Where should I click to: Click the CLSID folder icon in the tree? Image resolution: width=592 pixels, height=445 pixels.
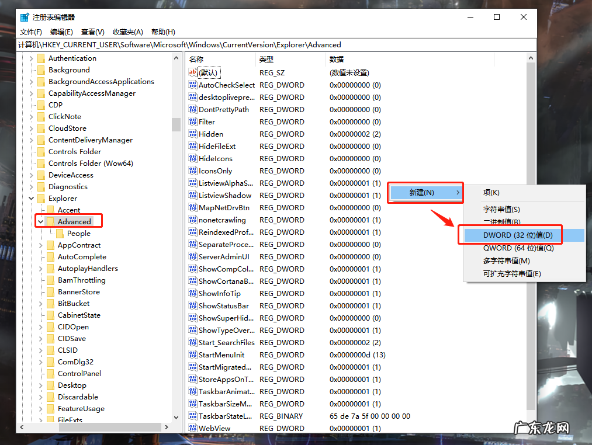(x=50, y=350)
